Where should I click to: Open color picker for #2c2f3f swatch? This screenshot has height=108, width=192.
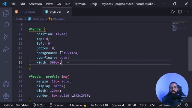73,95
